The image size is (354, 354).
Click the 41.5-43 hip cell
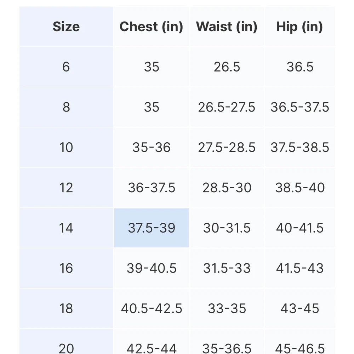(300, 268)
